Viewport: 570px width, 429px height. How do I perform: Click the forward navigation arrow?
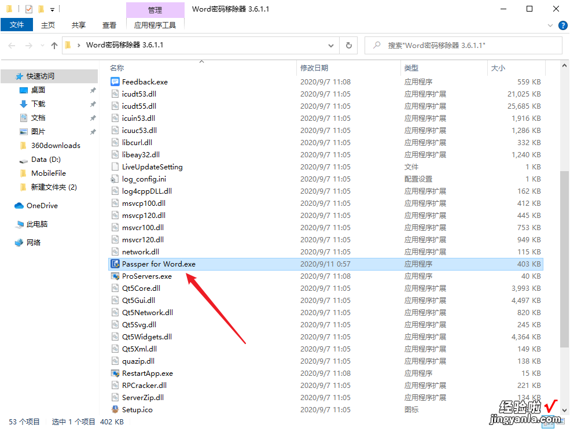pyautogui.click(x=28, y=46)
